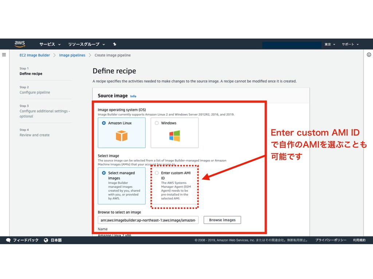373x279 pixels.
Task: Select Windows radio button
Action: point(157,123)
